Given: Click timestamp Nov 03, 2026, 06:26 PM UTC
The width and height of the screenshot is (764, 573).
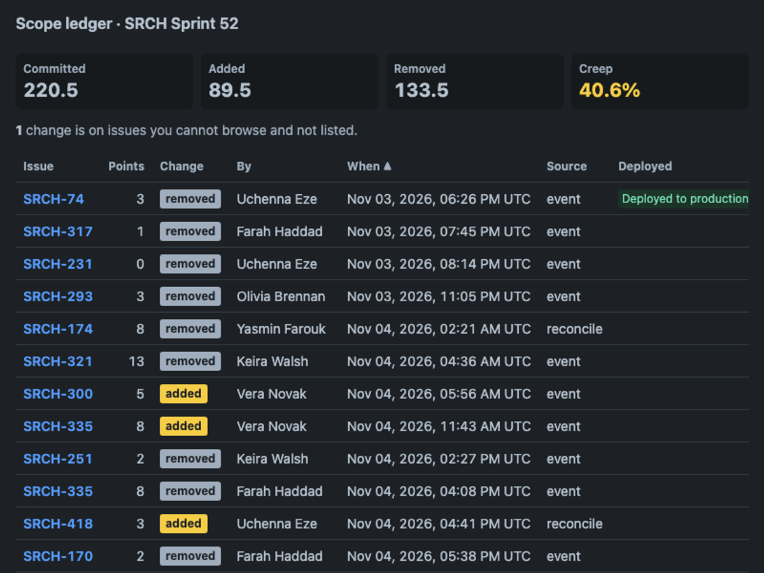Looking at the screenshot, I should tap(439, 199).
